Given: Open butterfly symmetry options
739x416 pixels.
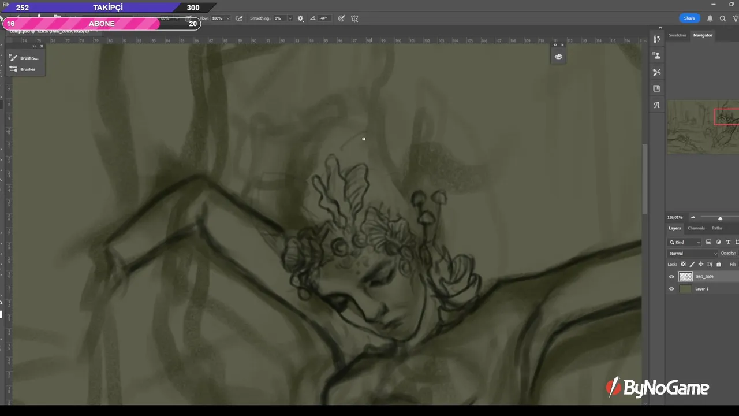Looking at the screenshot, I should (354, 18).
